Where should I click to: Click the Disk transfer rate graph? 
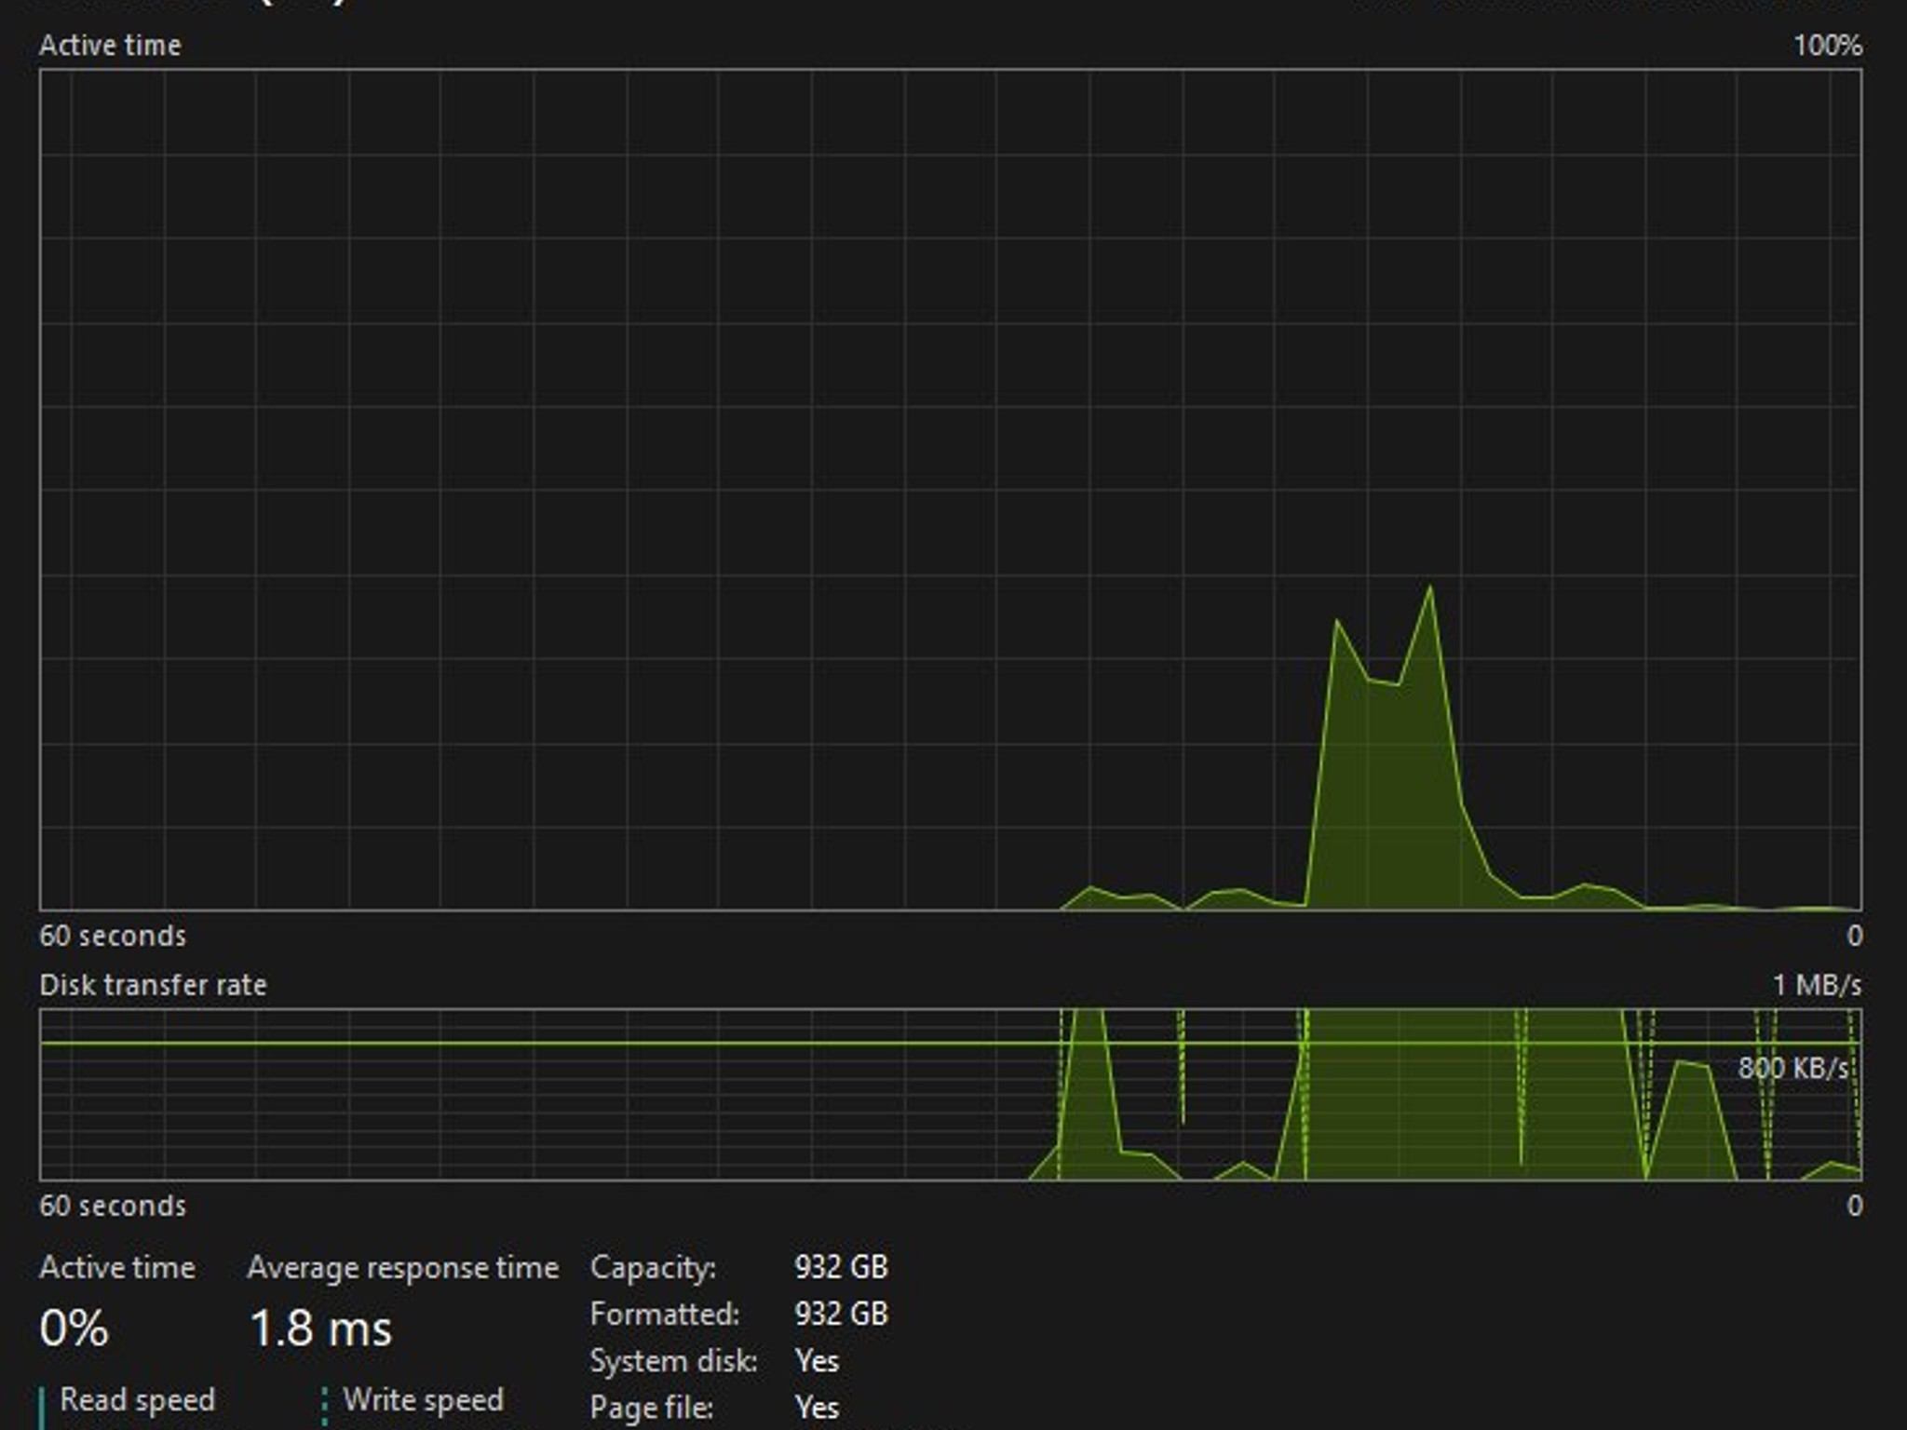[x=951, y=1095]
